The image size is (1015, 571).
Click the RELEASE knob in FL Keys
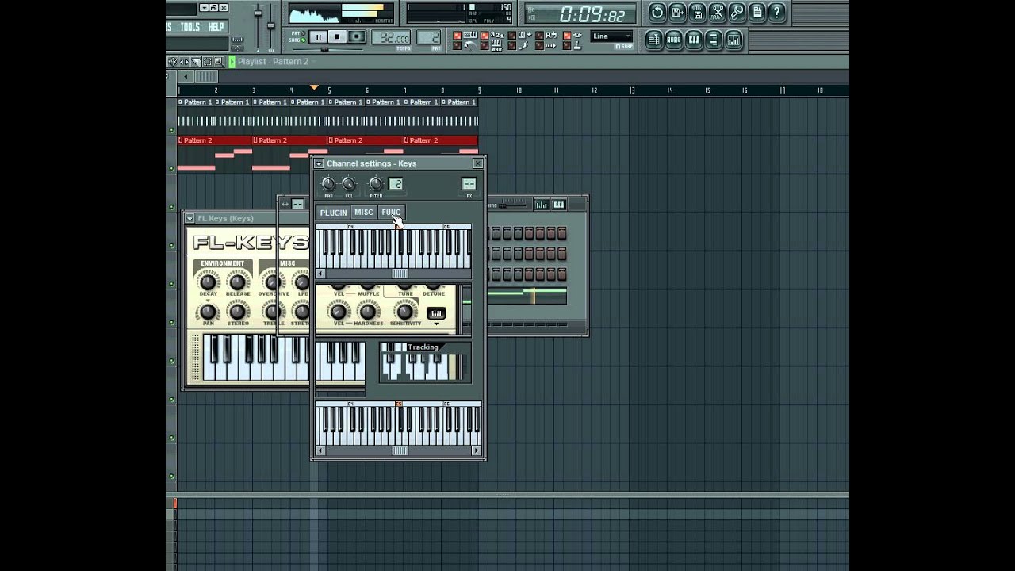[x=237, y=282]
